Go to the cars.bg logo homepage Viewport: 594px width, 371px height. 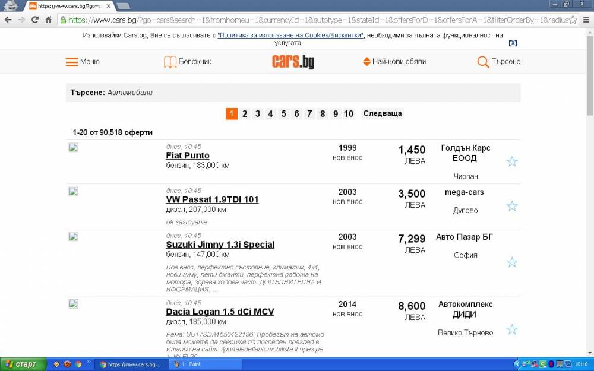coord(293,62)
